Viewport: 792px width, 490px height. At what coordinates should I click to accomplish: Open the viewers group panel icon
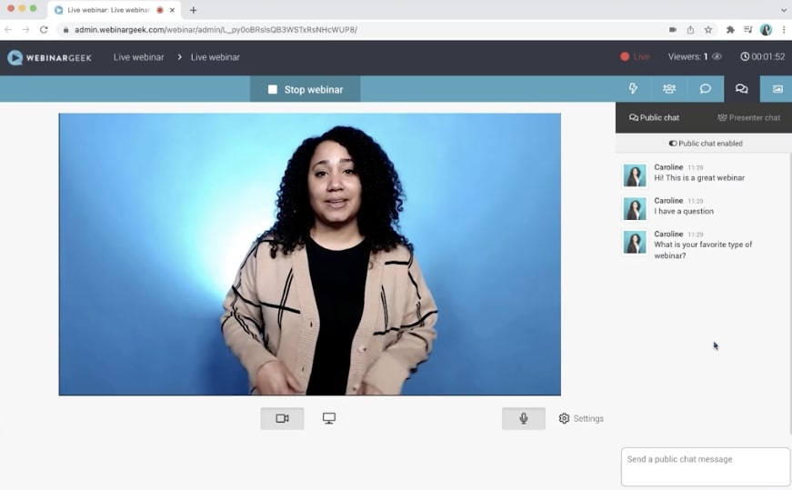click(669, 89)
